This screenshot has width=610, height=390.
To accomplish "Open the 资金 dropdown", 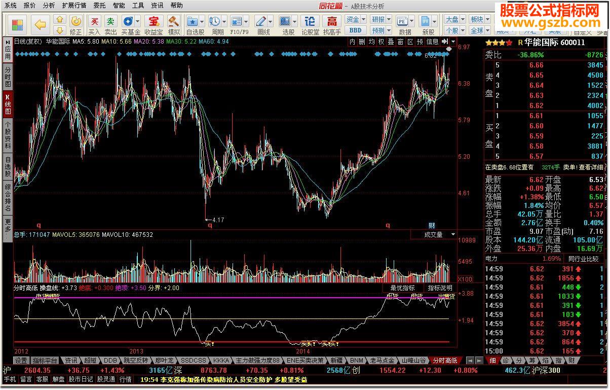I will tap(356, 20).
